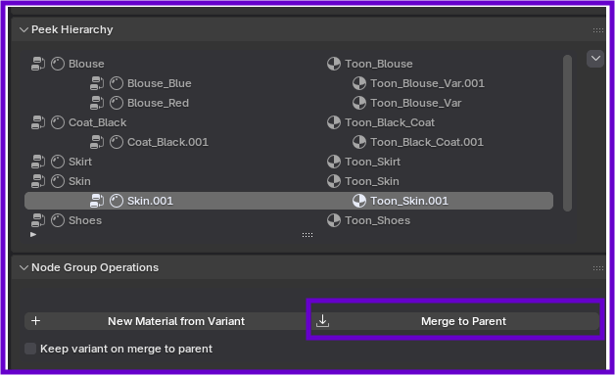Select the Blouse_Blue row name
This screenshot has width=615, height=375.
click(x=160, y=83)
